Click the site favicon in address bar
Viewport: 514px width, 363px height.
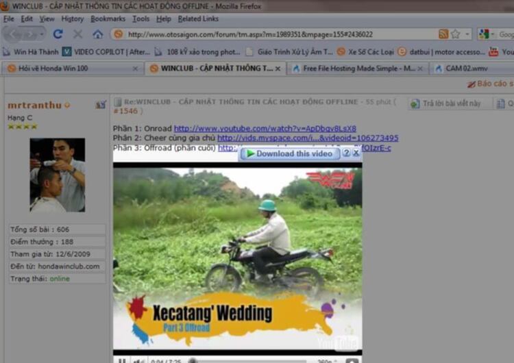[x=119, y=34]
